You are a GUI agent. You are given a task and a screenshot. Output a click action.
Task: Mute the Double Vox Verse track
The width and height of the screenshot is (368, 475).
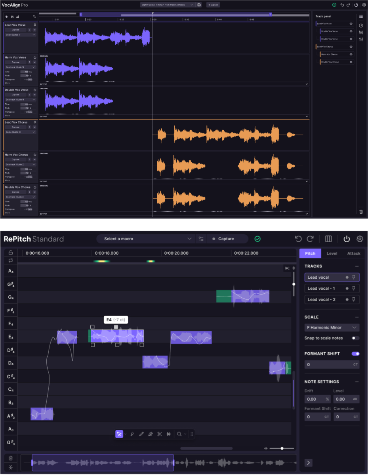tap(34, 95)
